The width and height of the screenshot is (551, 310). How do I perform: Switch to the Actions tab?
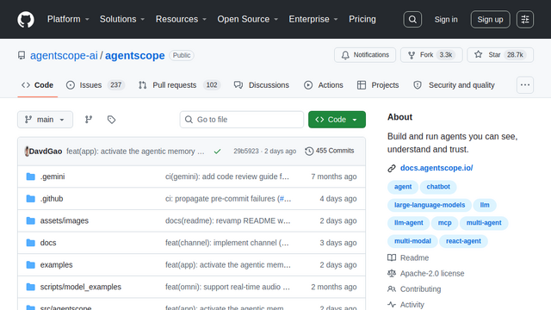point(324,85)
